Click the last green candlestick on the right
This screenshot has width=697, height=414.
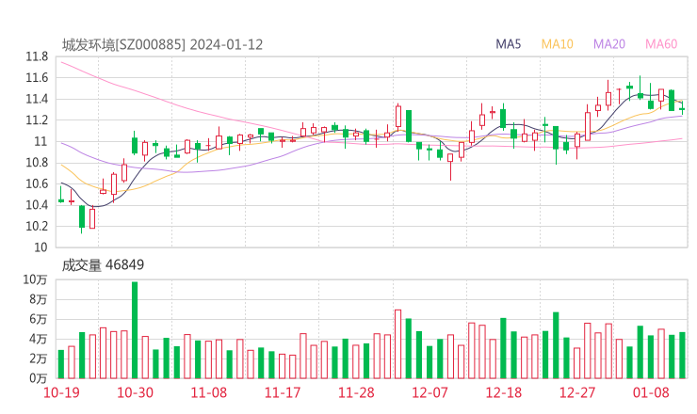tap(682, 108)
